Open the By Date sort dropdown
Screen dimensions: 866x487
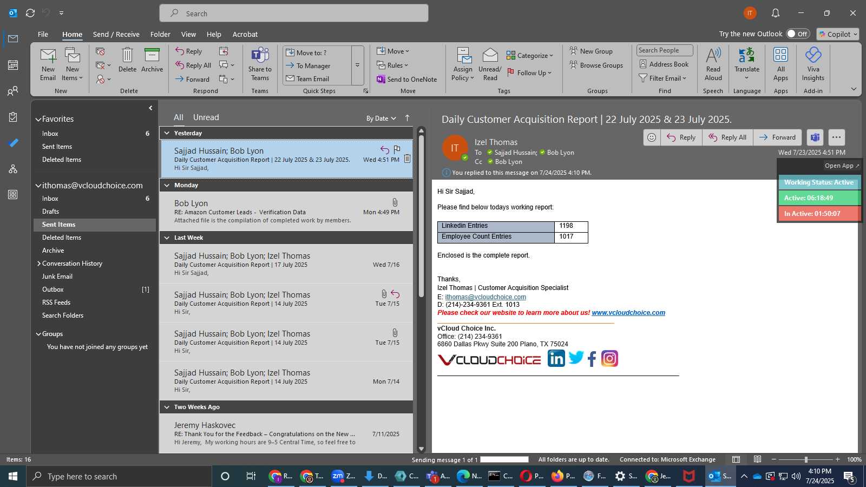[381, 119]
